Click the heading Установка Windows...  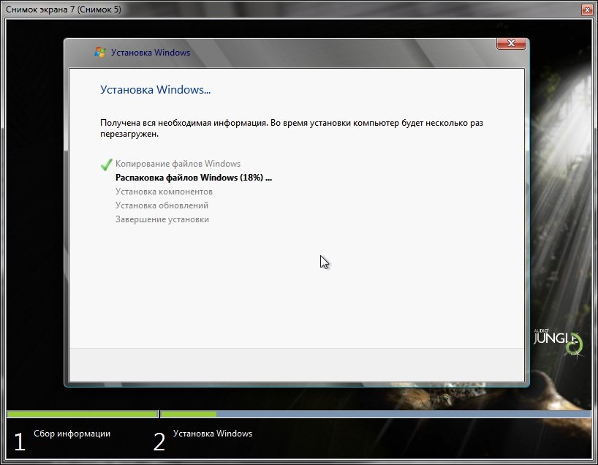coord(155,90)
